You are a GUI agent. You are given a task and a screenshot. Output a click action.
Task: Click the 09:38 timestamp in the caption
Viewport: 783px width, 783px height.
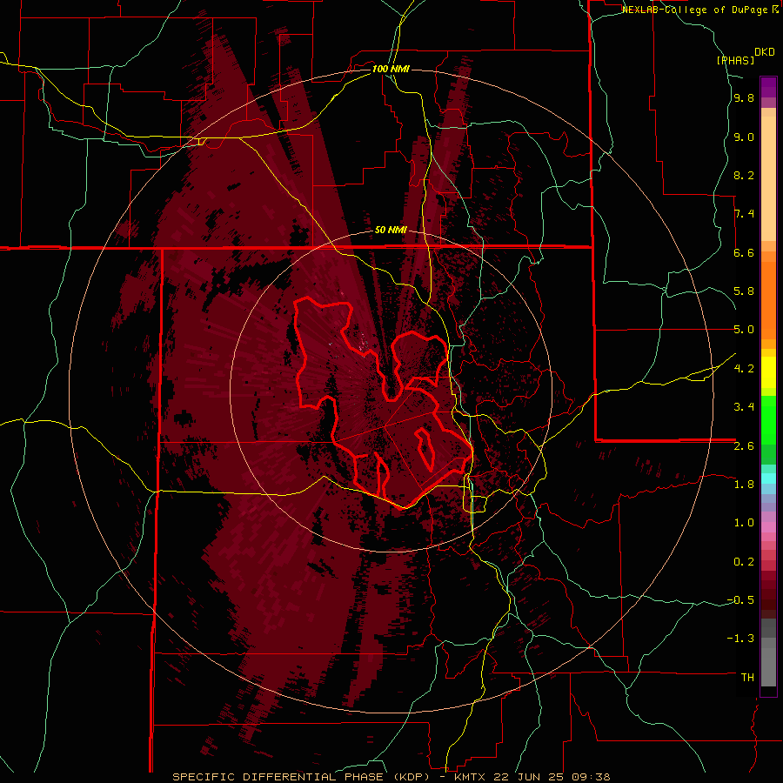point(591,777)
